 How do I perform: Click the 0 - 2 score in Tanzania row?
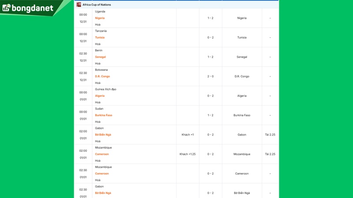pyautogui.click(x=210, y=37)
